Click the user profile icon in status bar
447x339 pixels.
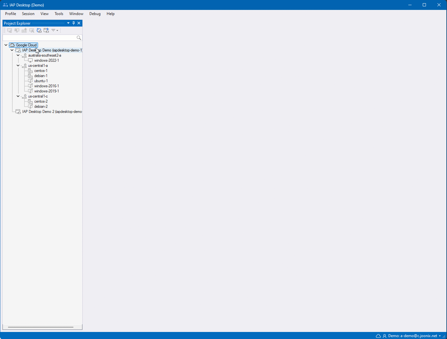384,336
